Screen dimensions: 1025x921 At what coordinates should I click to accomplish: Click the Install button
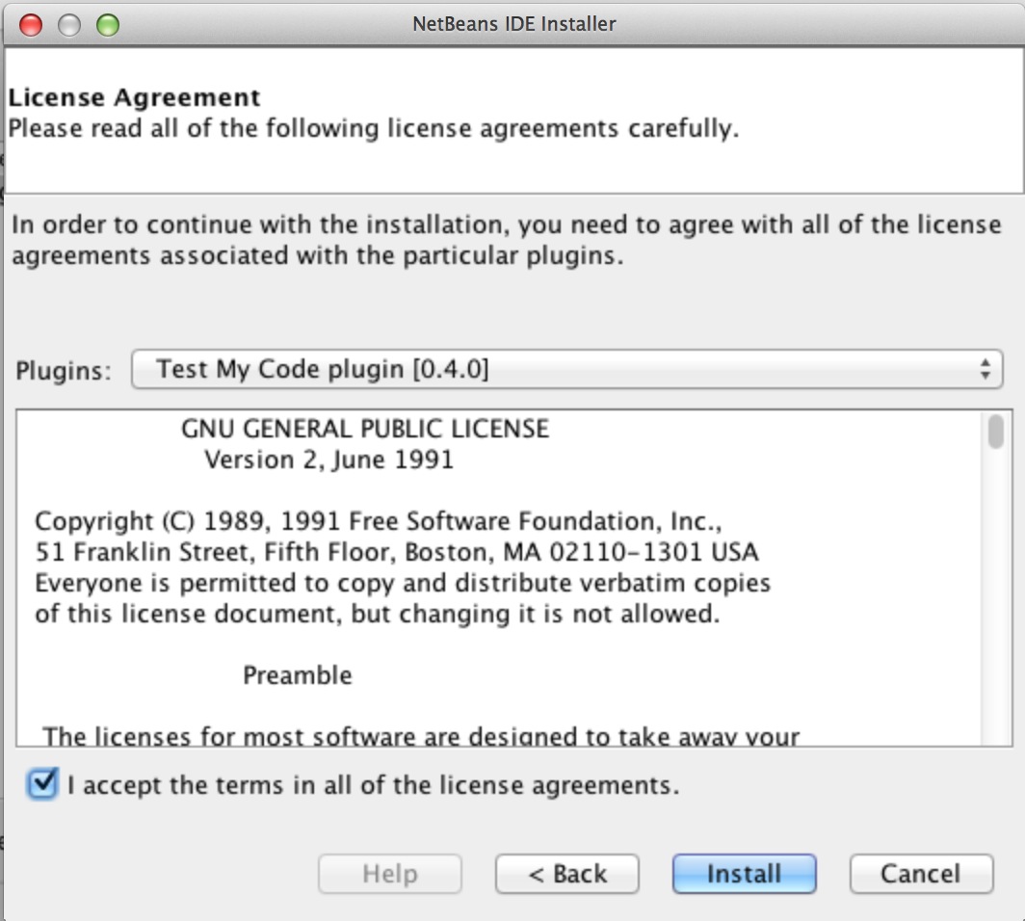coord(744,874)
